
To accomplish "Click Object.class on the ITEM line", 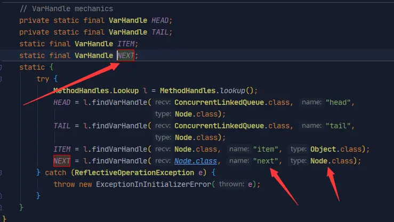I will 336,149.
